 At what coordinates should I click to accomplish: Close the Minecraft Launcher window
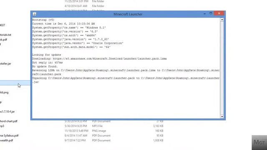219,13
